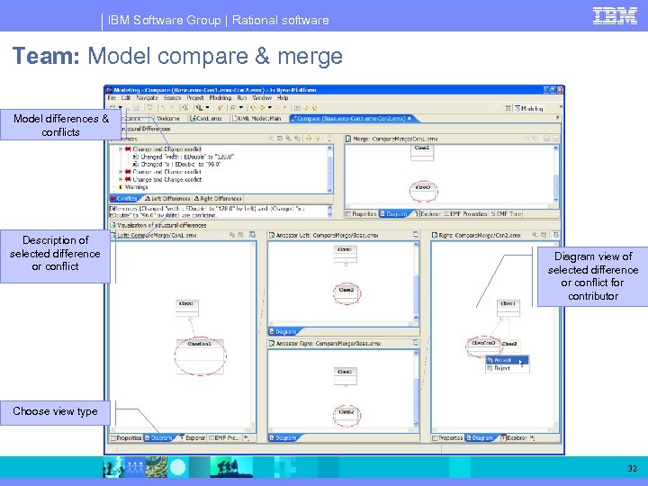This screenshot has height=486, width=648.
Task: Open the Navigate menu
Action: 147,98
